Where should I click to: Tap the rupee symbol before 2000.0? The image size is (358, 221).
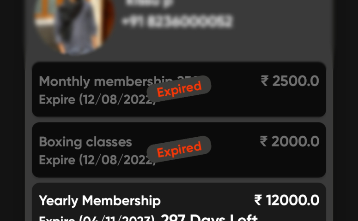click(264, 141)
